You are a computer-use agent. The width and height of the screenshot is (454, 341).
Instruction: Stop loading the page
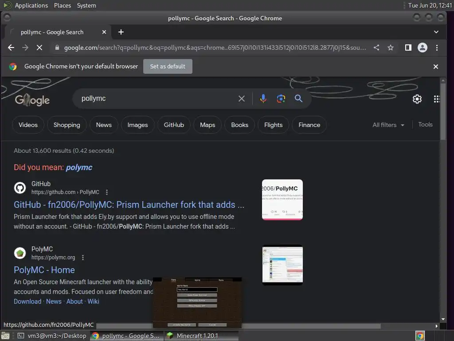click(x=39, y=48)
